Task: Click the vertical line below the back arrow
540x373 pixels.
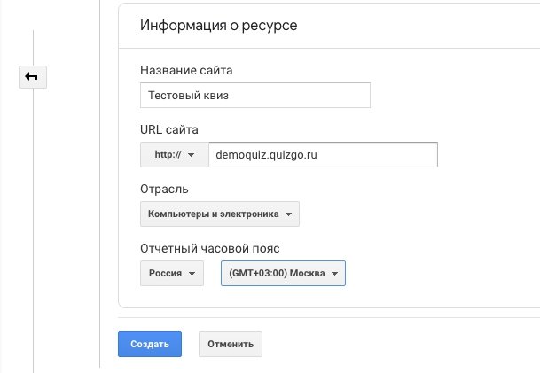Action: [33, 221]
